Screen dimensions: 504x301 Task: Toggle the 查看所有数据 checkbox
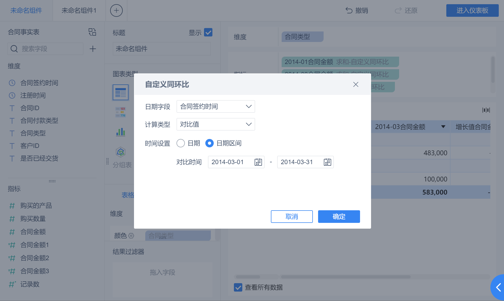238,287
